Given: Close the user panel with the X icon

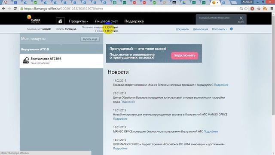Looking at the screenshot, I should pyautogui.click(x=241, y=18).
